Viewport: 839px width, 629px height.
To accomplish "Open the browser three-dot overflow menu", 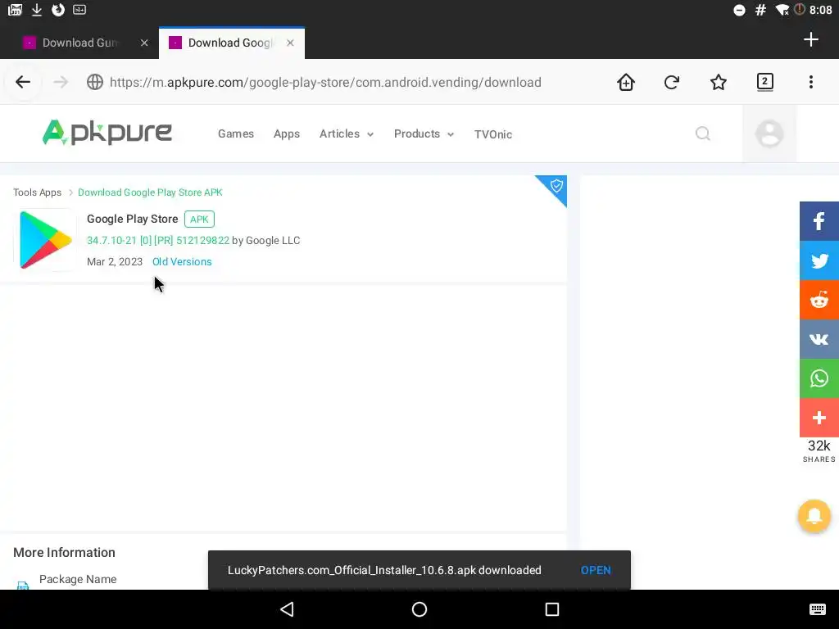I will pos(810,82).
